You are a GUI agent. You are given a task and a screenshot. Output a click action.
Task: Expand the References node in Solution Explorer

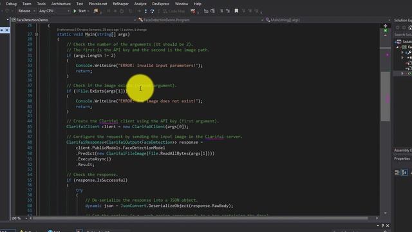402,57
